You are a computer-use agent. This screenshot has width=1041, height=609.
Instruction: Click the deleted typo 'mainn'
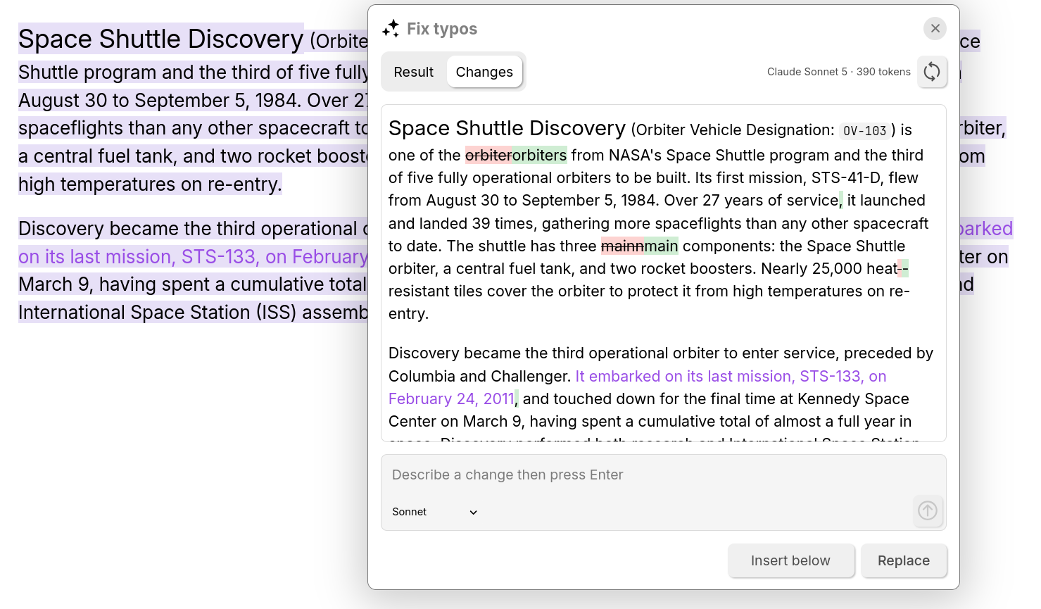coord(622,246)
